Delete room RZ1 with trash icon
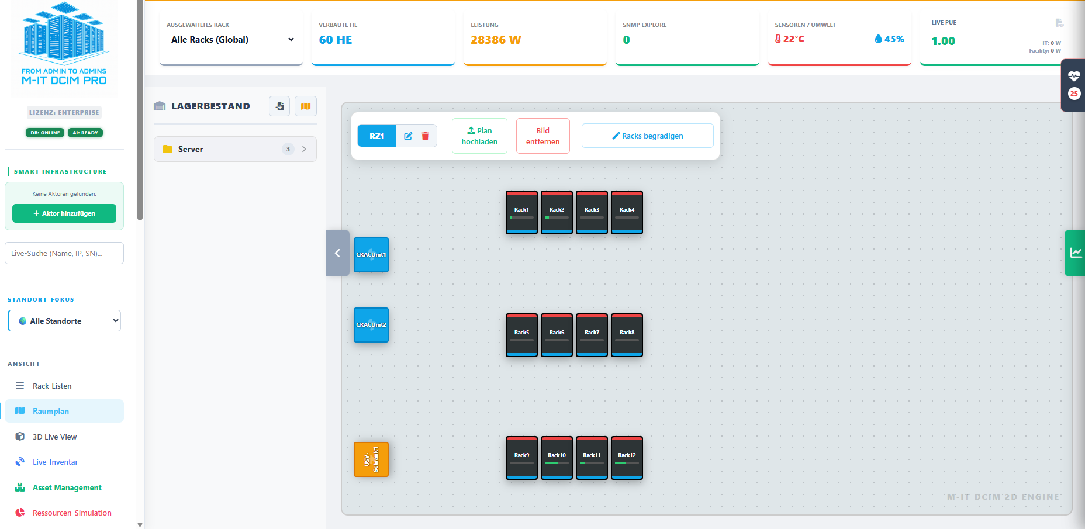 (425, 136)
